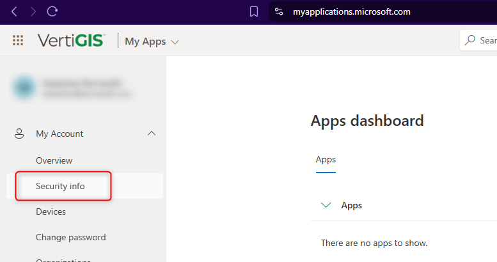Bookmark this page using the bookmark icon
The height and width of the screenshot is (262, 497).
pyautogui.click(x=253, y=12)
